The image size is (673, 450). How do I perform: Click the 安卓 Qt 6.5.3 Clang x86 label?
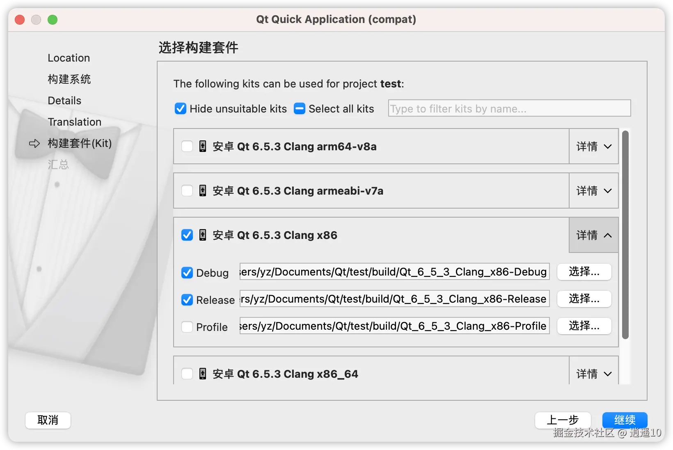[275, 235]
